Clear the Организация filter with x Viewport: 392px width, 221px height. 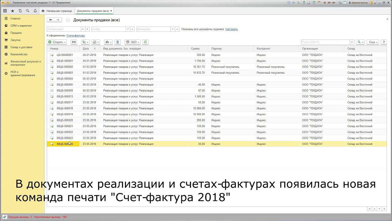pos(87,29)
